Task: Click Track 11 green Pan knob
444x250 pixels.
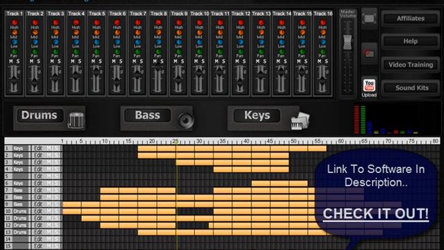Action: click(x=220, y=51)
